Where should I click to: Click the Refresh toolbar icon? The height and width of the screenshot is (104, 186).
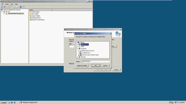coord(15,7)
